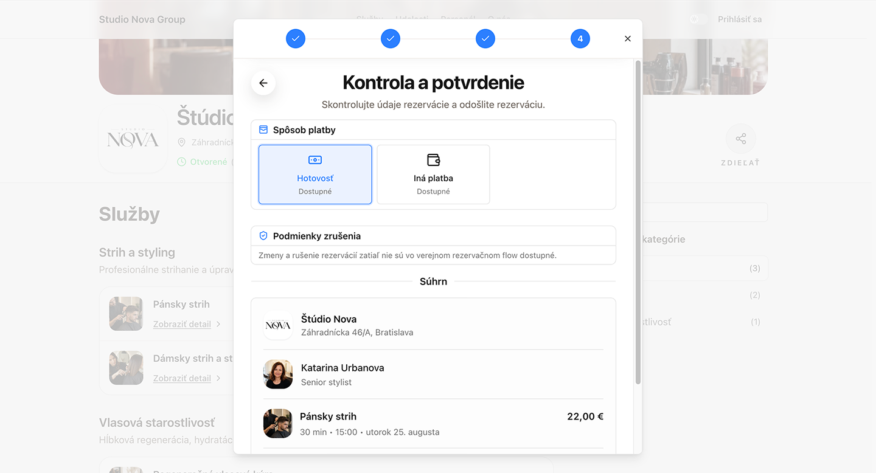
Task: Click the Štúdio Nova logo in summary
Action: tap(278, 325)
